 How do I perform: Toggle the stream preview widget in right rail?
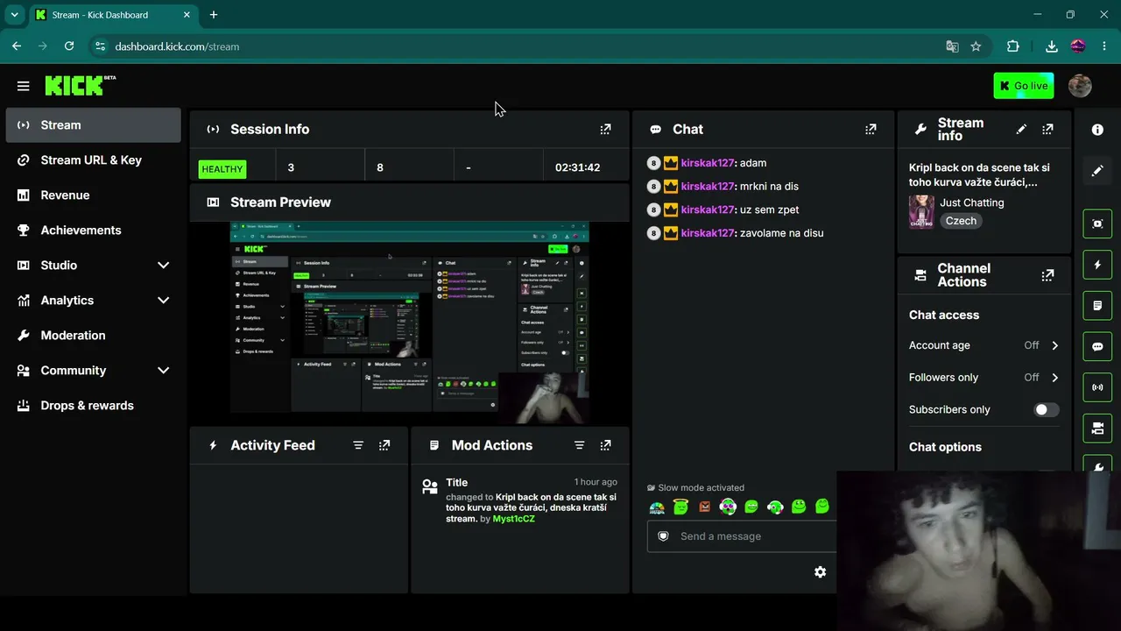[1097, 223]
